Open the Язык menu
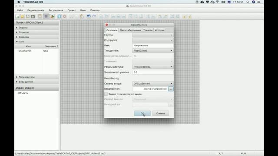 (x=83, y=10)
